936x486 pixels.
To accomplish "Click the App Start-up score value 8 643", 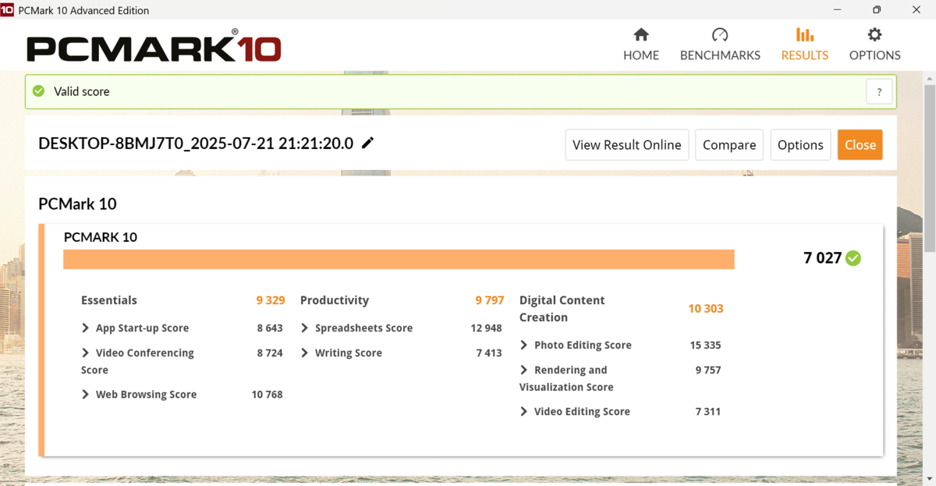I will 270,328.
